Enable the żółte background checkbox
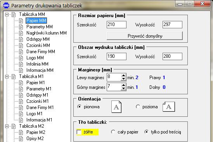Viewport: 213px width, 142px height. click(x=79, y=132)
